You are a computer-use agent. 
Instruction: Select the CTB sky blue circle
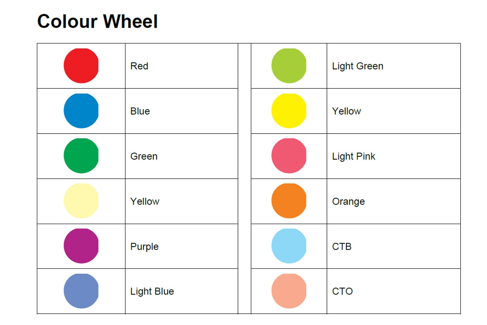pyautogui.click(x=289, y=246)
